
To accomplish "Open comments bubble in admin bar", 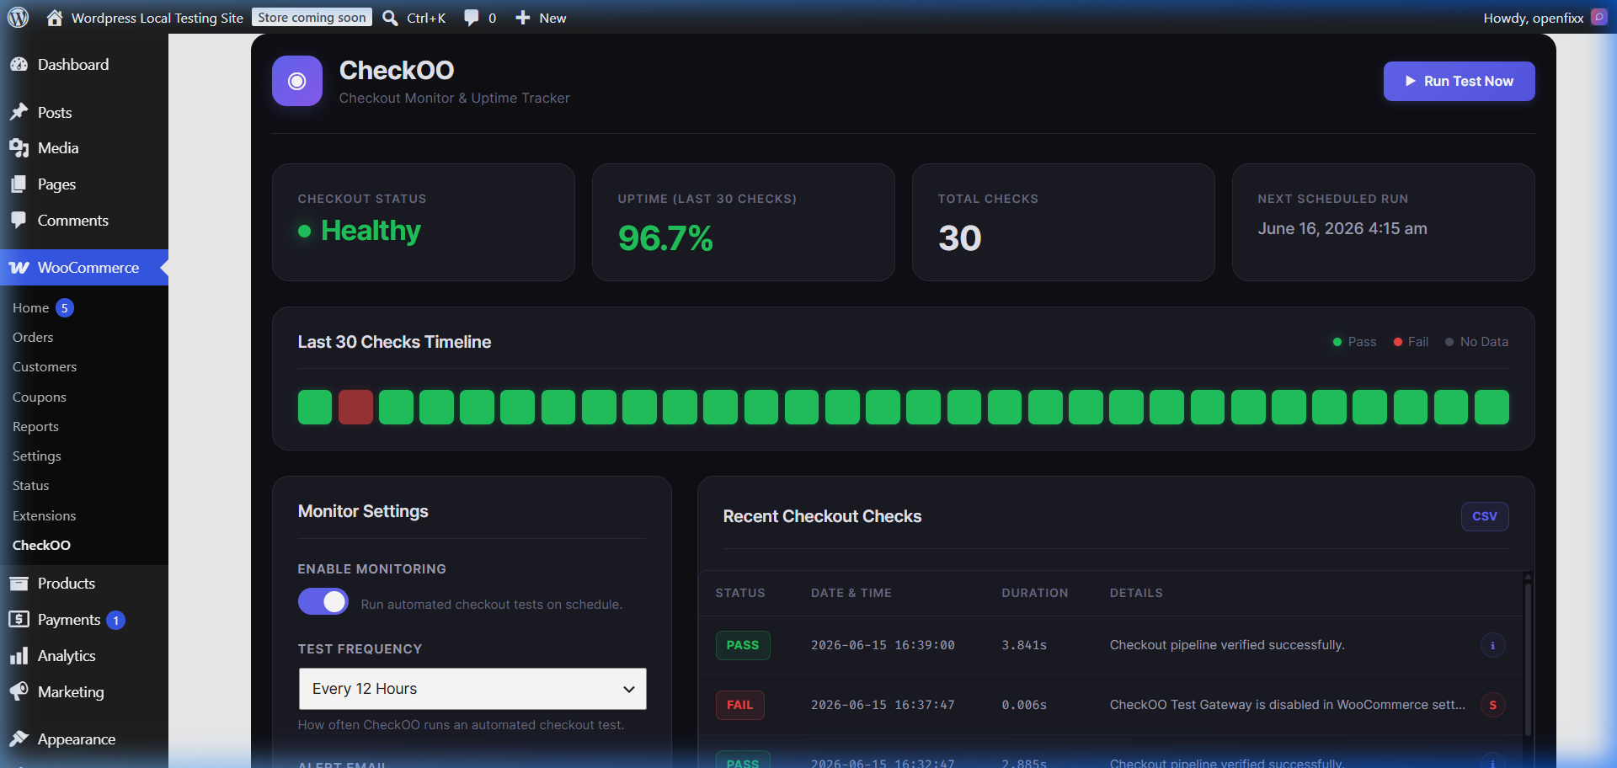I will pyautogui.click(x=472, y=18).
